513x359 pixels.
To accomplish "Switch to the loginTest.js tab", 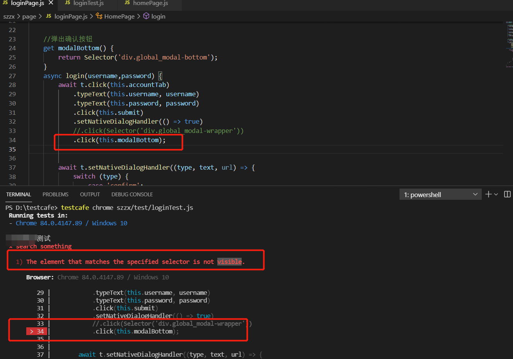I will point(88,3).
